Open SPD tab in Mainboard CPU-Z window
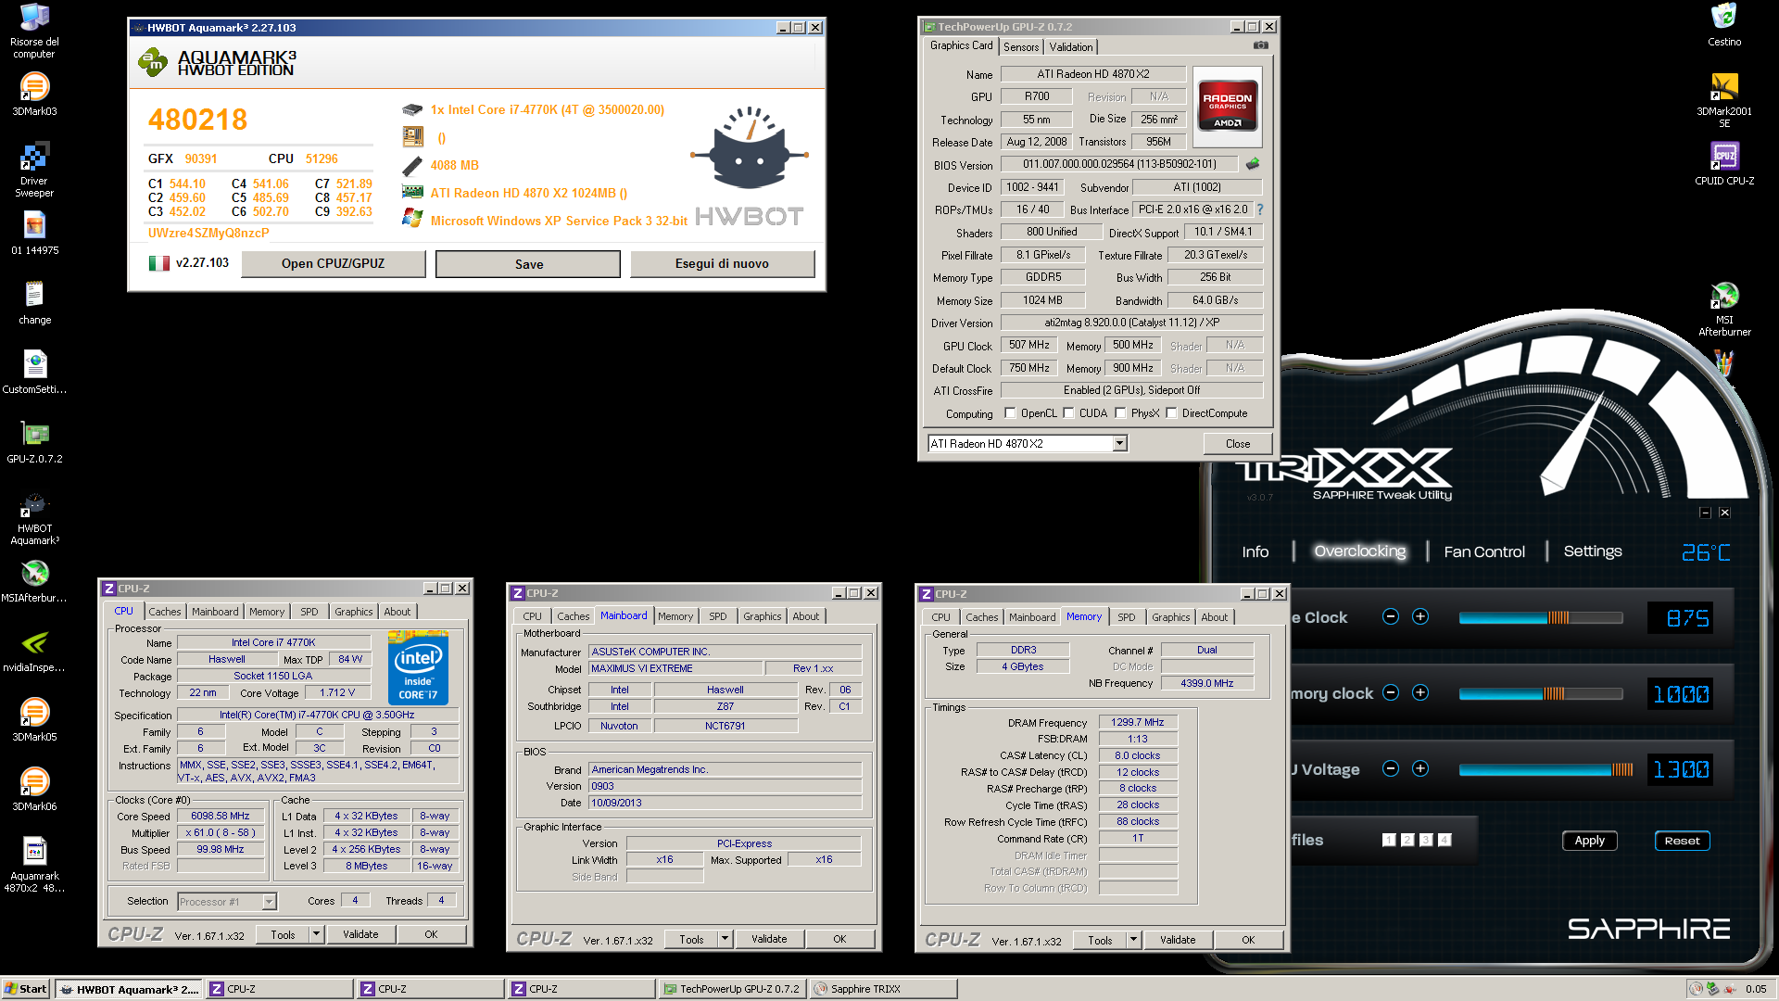 (718, 616)
